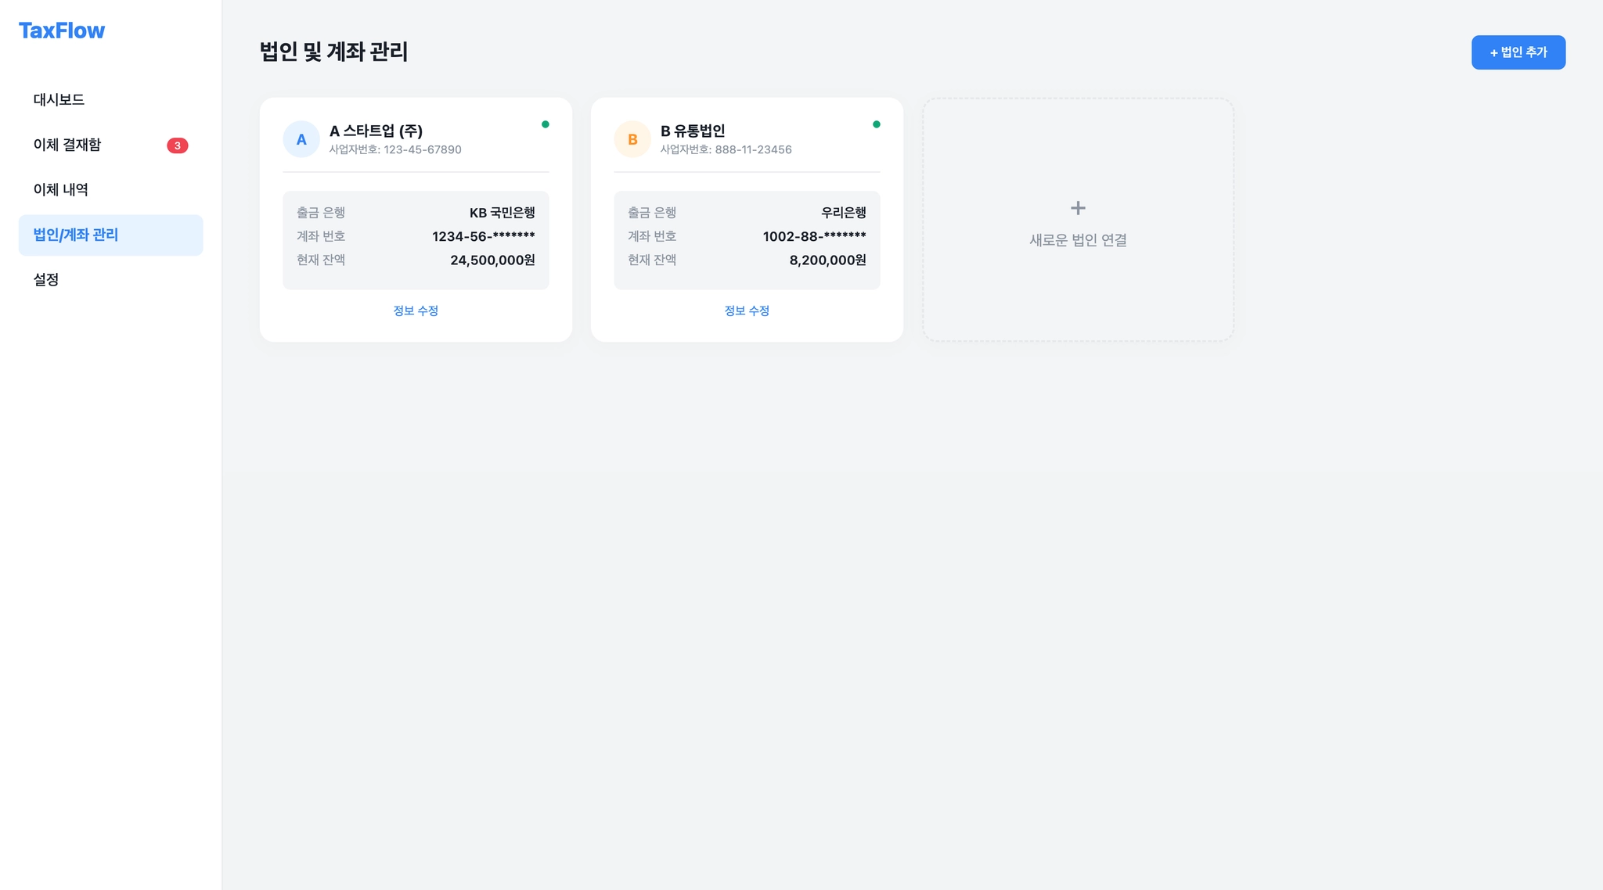Image resolution: width=1603 pixels, height=890 pixels.
Task: Click the plus icon in 새로운 법인 연결 card
Action: (x=1078, y=208)
